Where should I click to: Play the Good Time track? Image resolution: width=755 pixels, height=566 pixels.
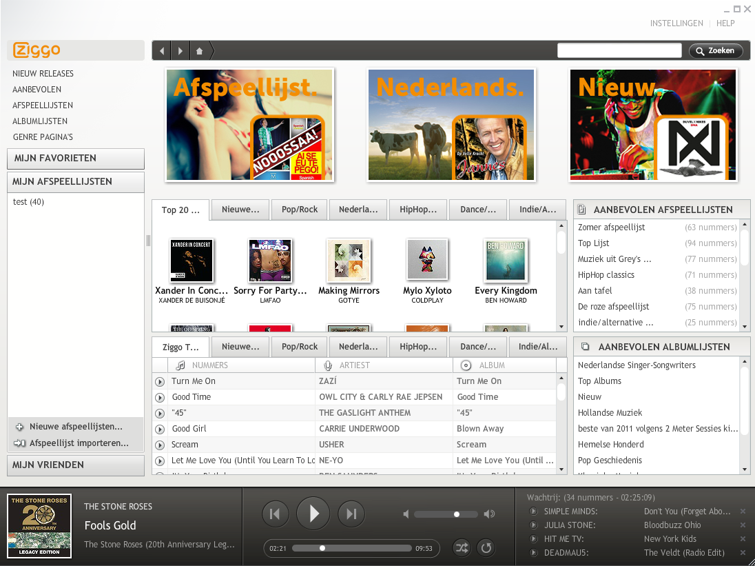tap(160, 397)
